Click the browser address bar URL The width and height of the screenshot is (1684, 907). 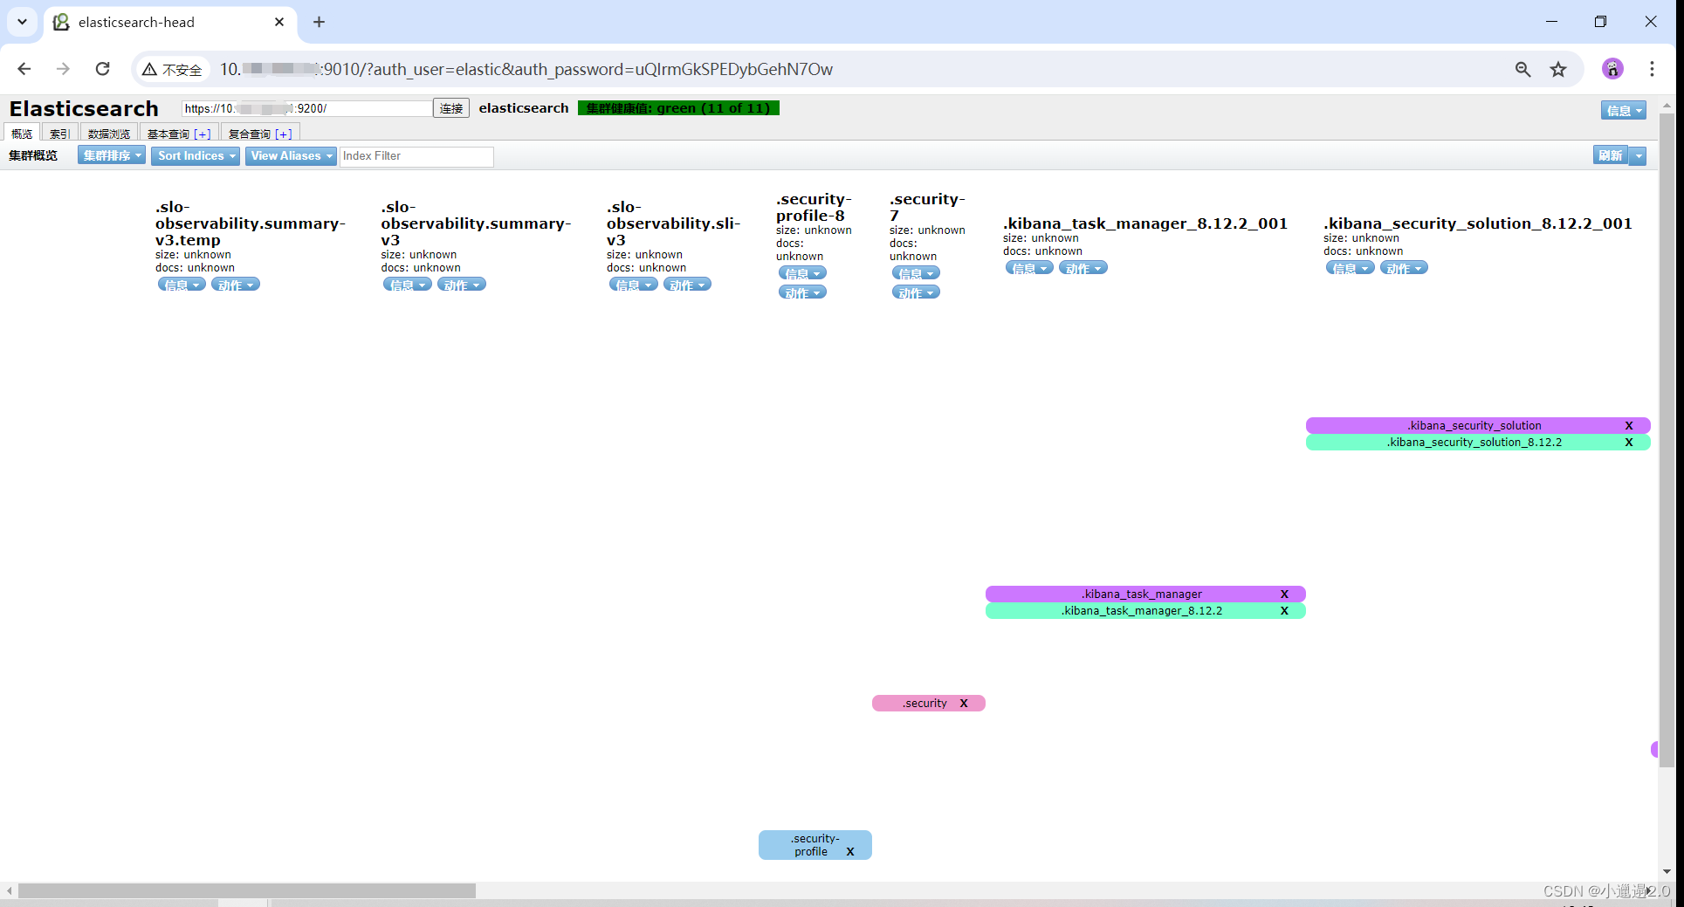point(526,69)
